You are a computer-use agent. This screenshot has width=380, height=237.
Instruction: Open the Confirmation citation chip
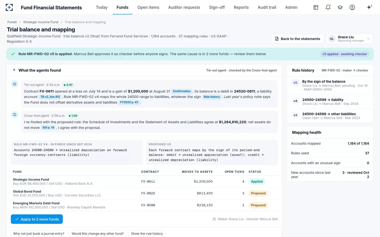182,91
